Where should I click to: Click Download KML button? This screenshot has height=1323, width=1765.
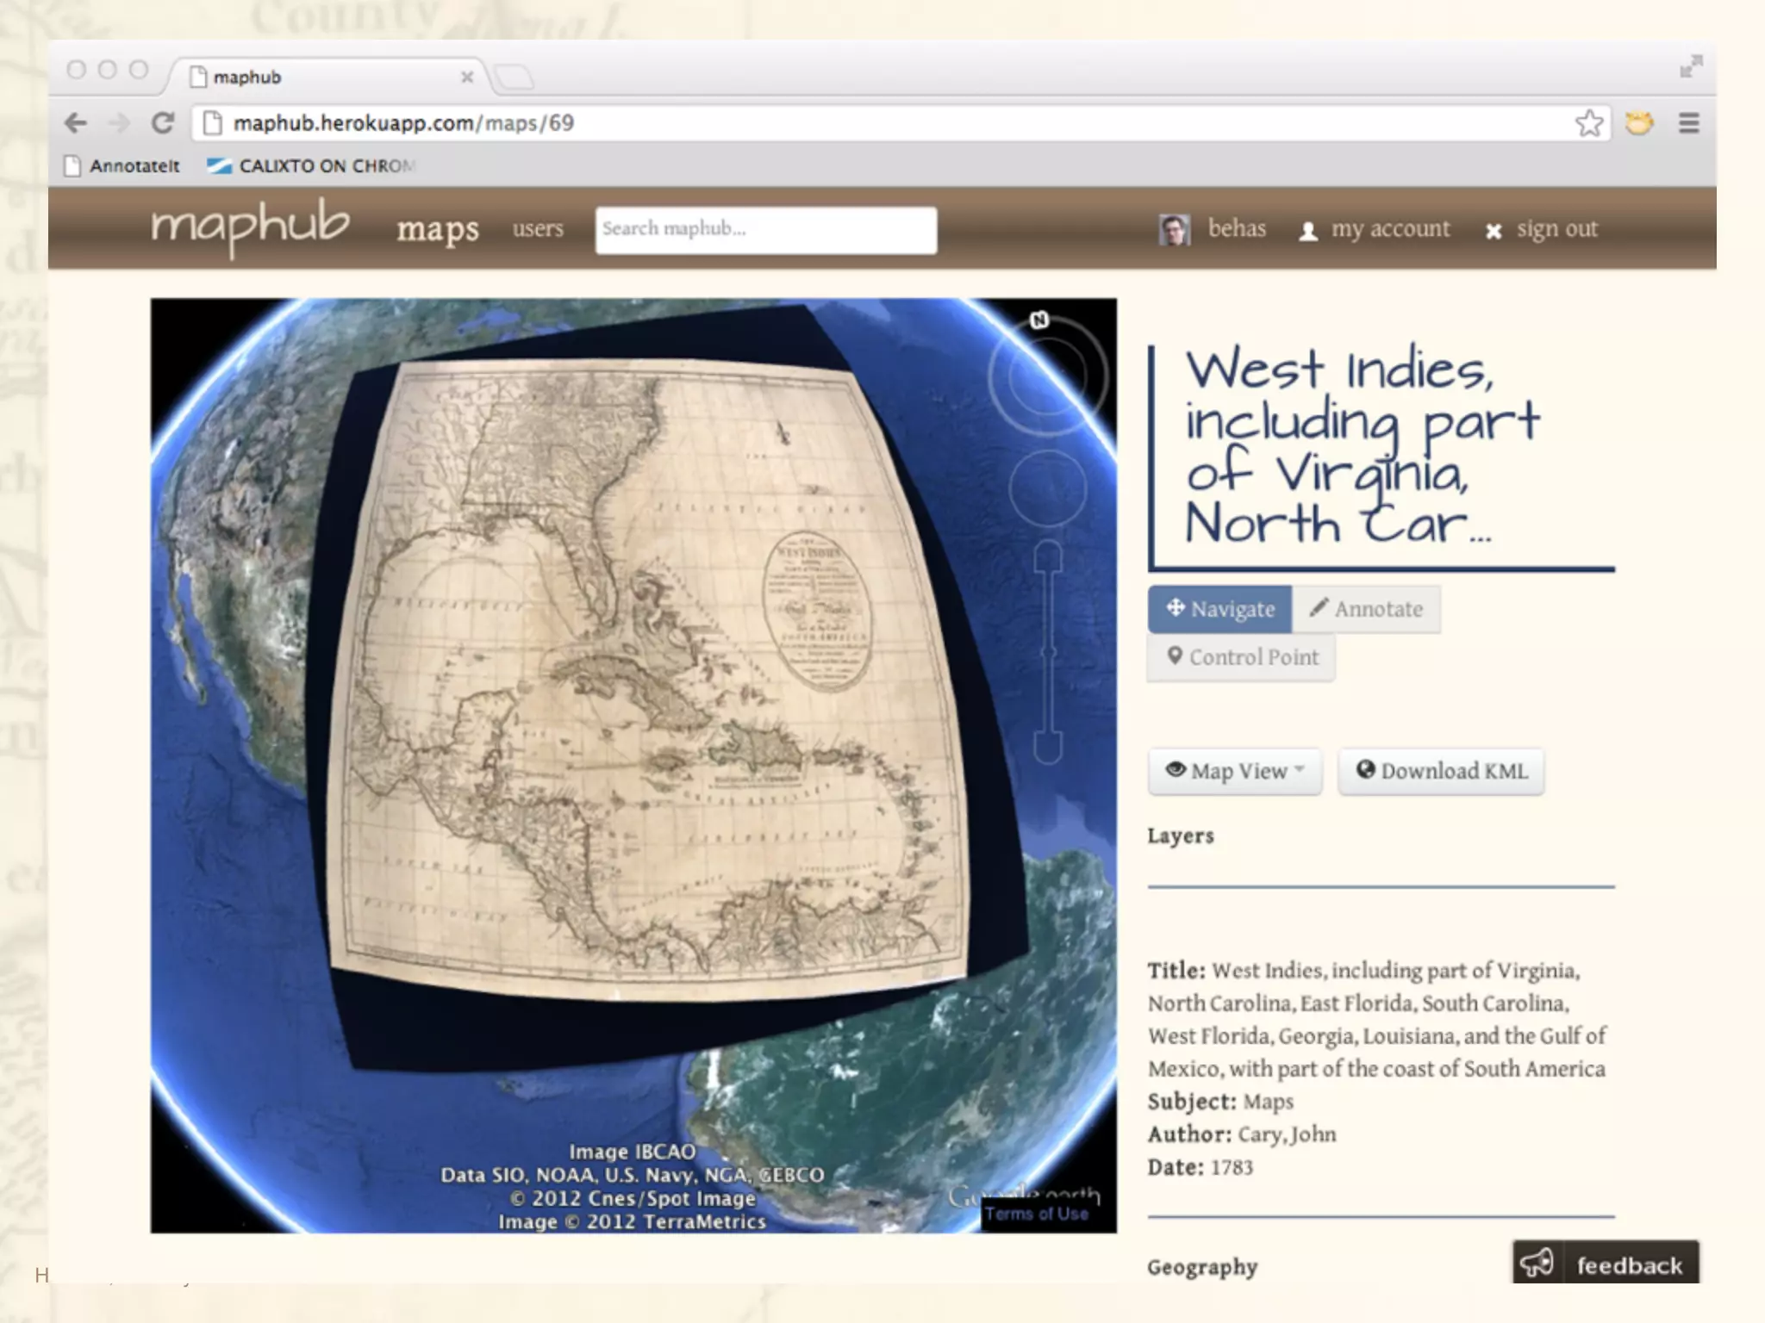1441,771
